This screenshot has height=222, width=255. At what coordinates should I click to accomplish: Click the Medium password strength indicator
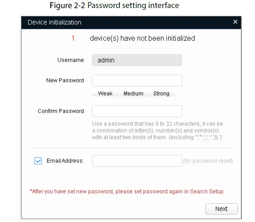pyautogui.click(x=133, y=94)
